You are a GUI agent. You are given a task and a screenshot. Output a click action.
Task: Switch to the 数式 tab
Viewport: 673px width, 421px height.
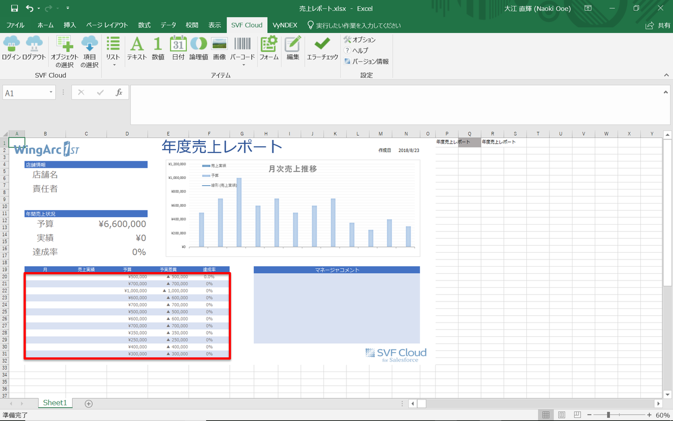tap(145, 25)
